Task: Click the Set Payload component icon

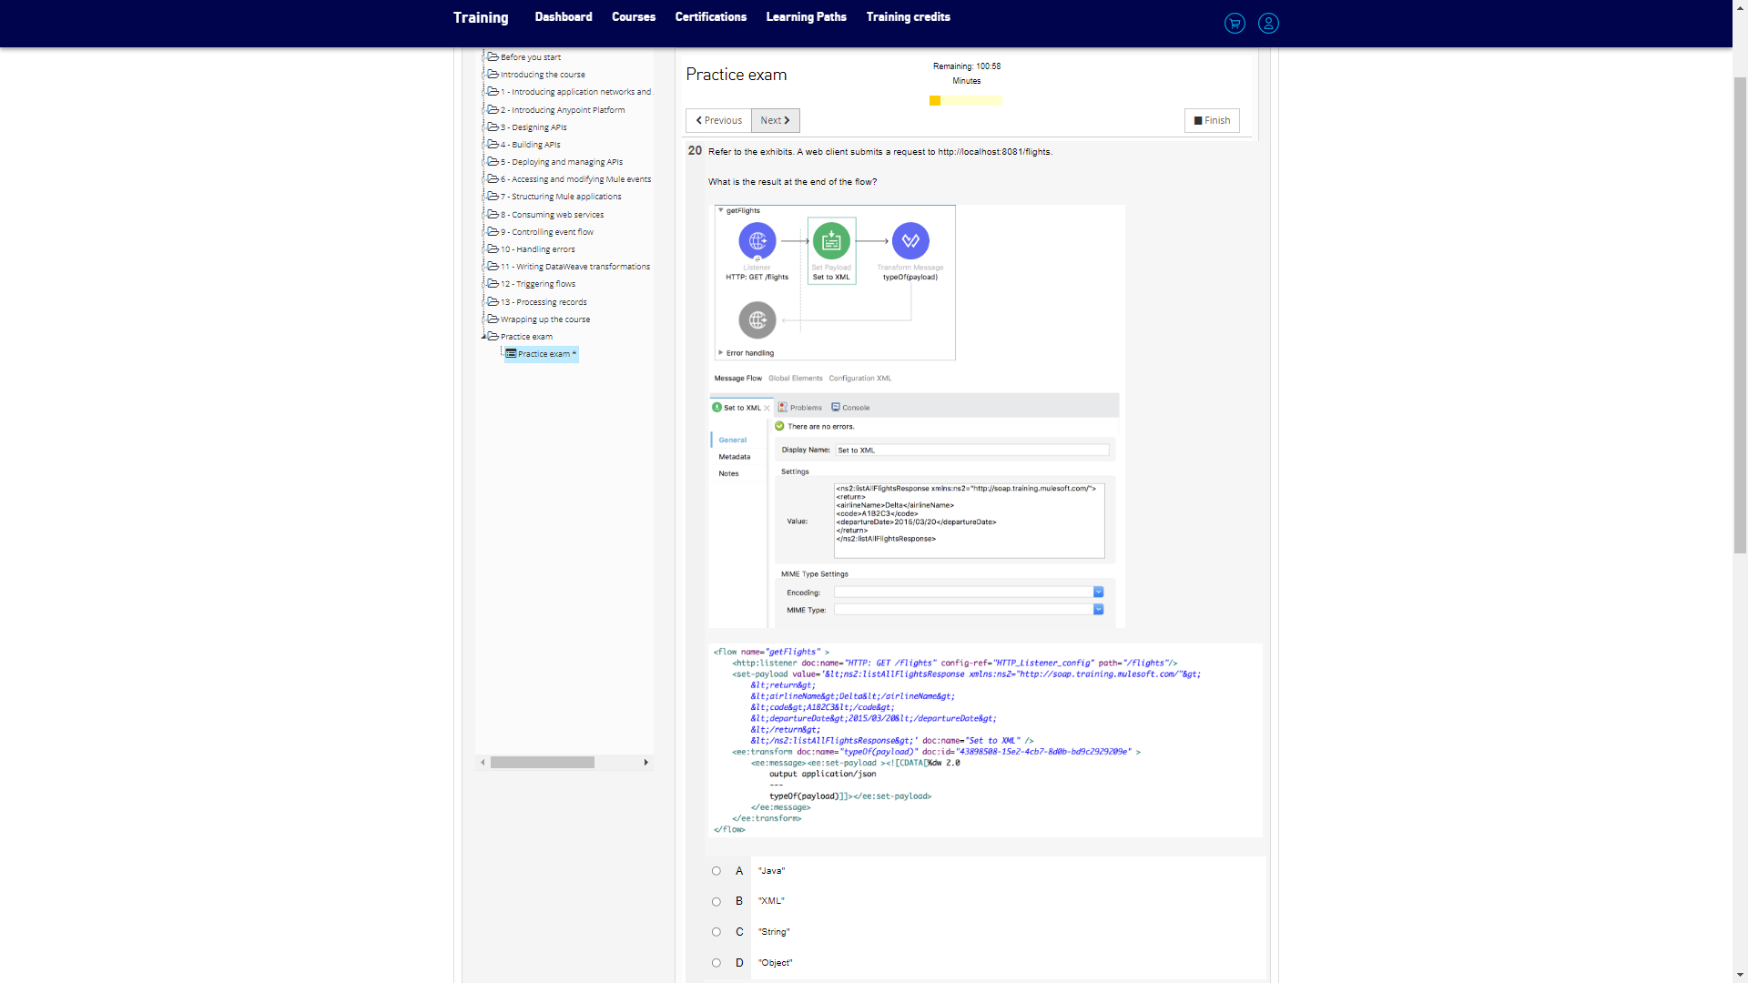Action: click(x=831, y=241)
